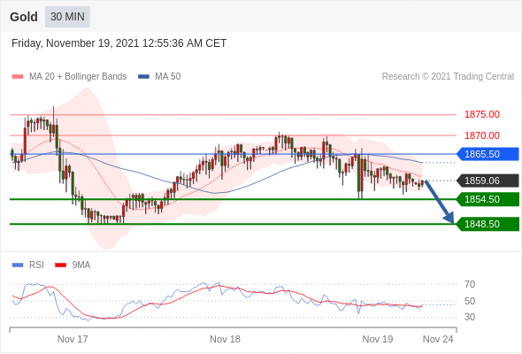
Task: Click the 1859.06 current price tag
Action: pos(487,181)
